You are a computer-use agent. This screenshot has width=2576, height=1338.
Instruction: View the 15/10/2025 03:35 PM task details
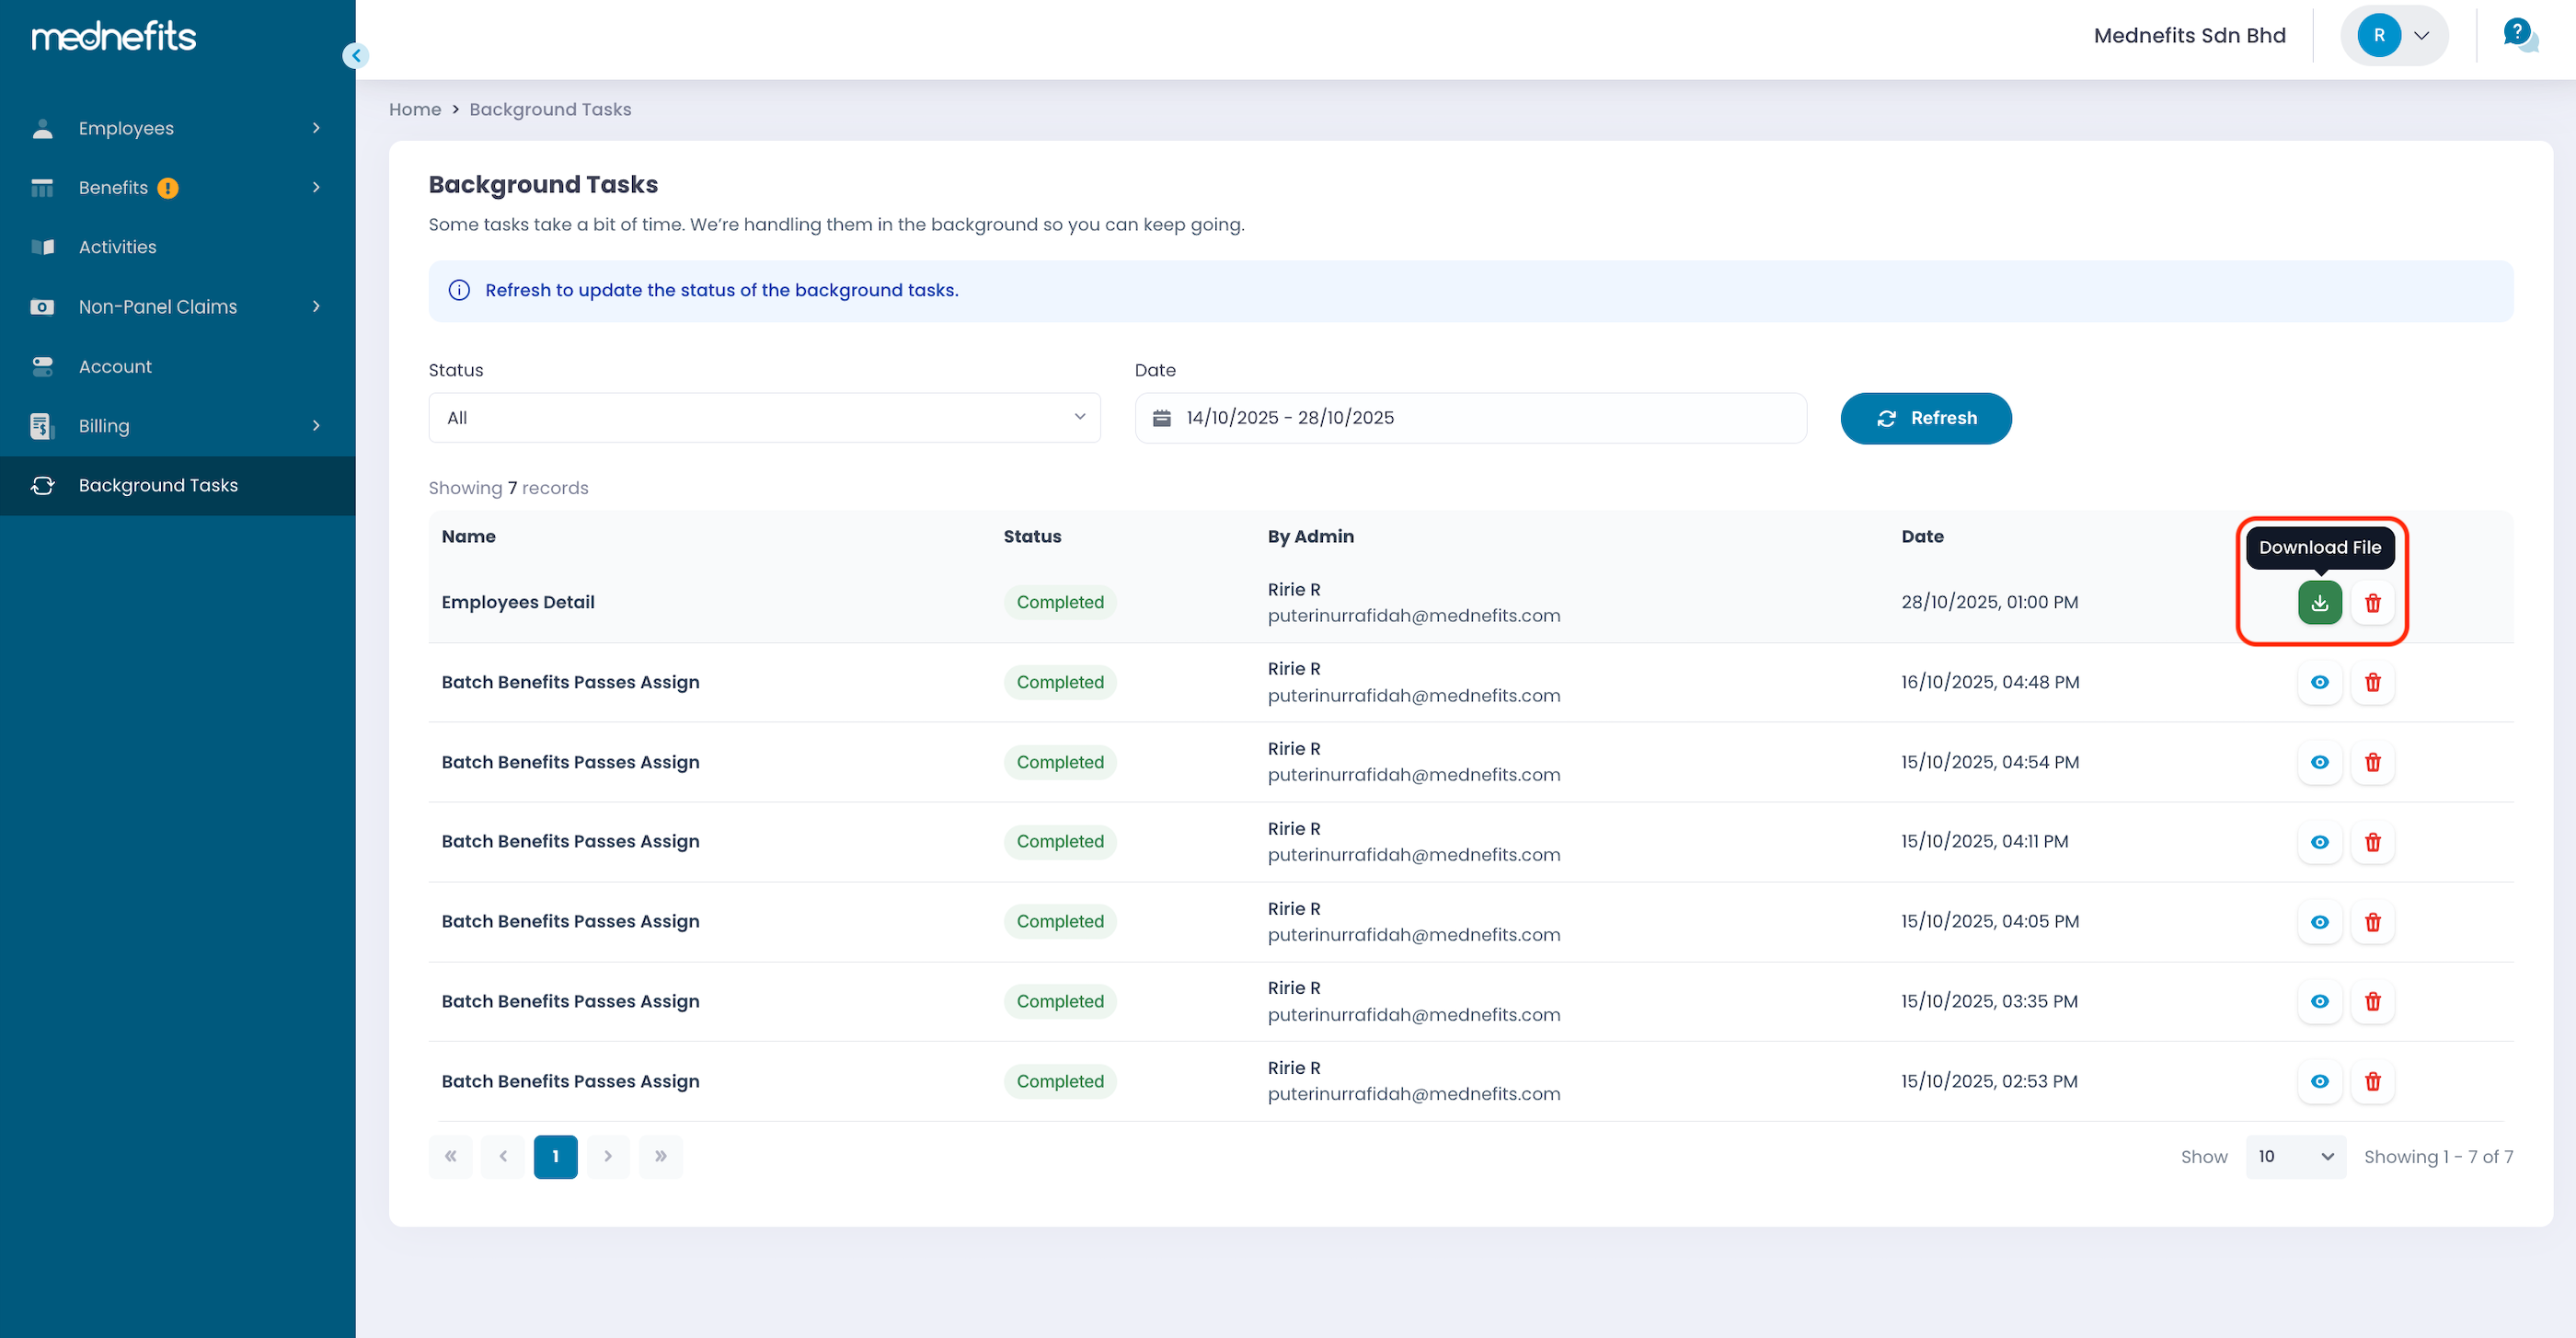[2319, 1001]
